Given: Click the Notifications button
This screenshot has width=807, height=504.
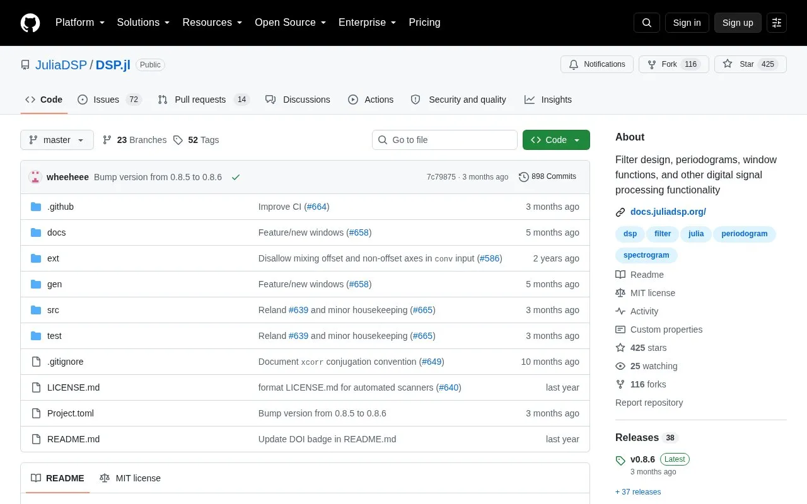Looking at the screenshot, I should click(x=597, y=64).
